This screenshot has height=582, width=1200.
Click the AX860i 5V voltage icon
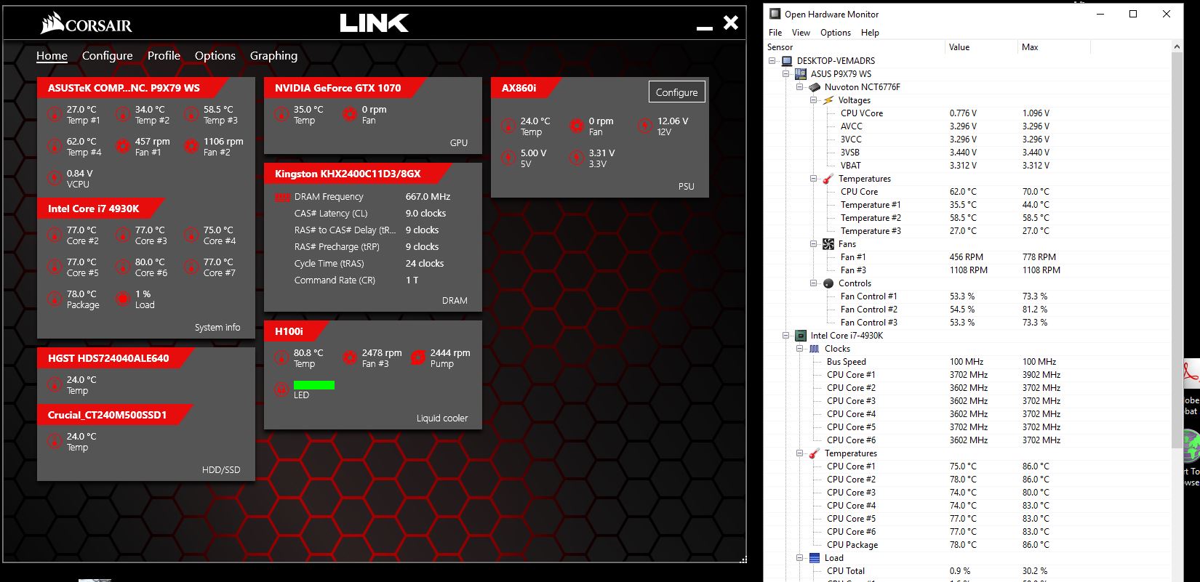(x=508, y=158)
